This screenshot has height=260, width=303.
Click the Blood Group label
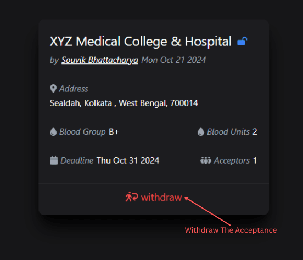82,132
